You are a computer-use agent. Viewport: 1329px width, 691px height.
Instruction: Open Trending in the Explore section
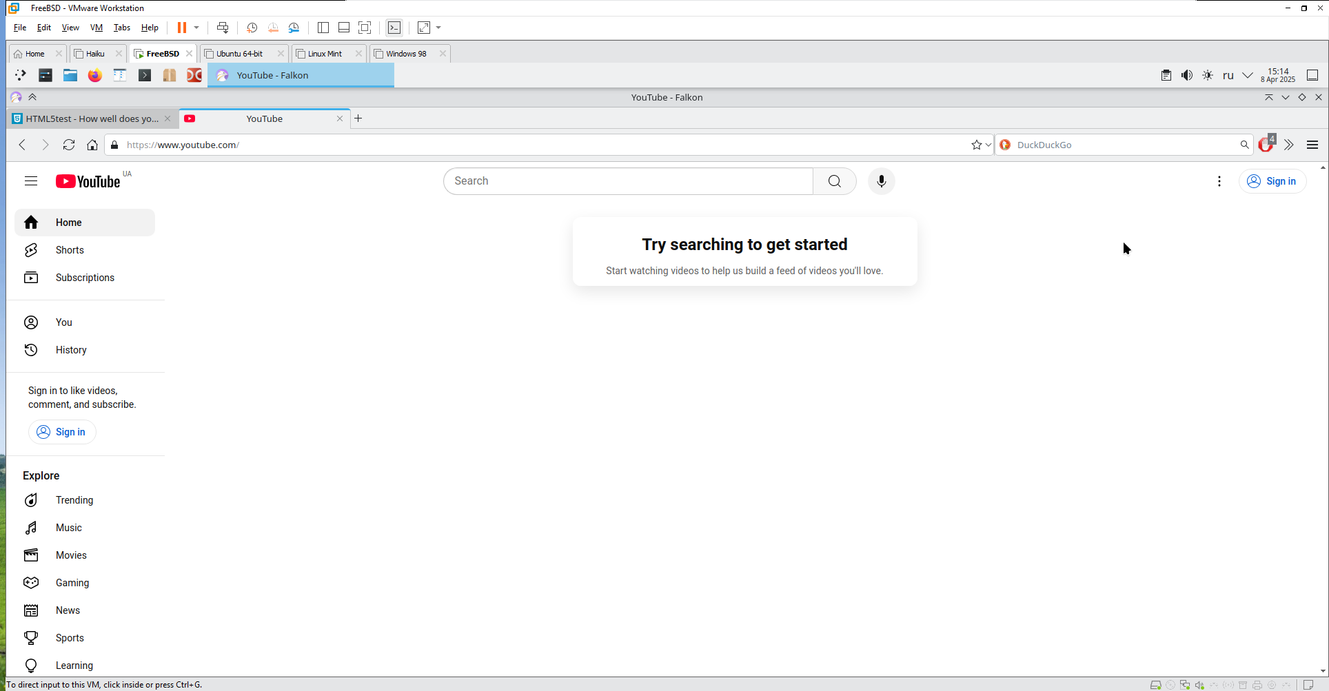coord(74,500)
